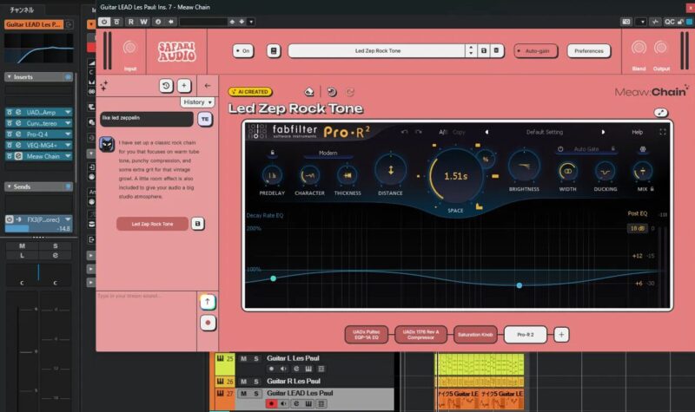Click the Pro-R 2 Thickness knob

pyautogui.click(x=347, y=176)
